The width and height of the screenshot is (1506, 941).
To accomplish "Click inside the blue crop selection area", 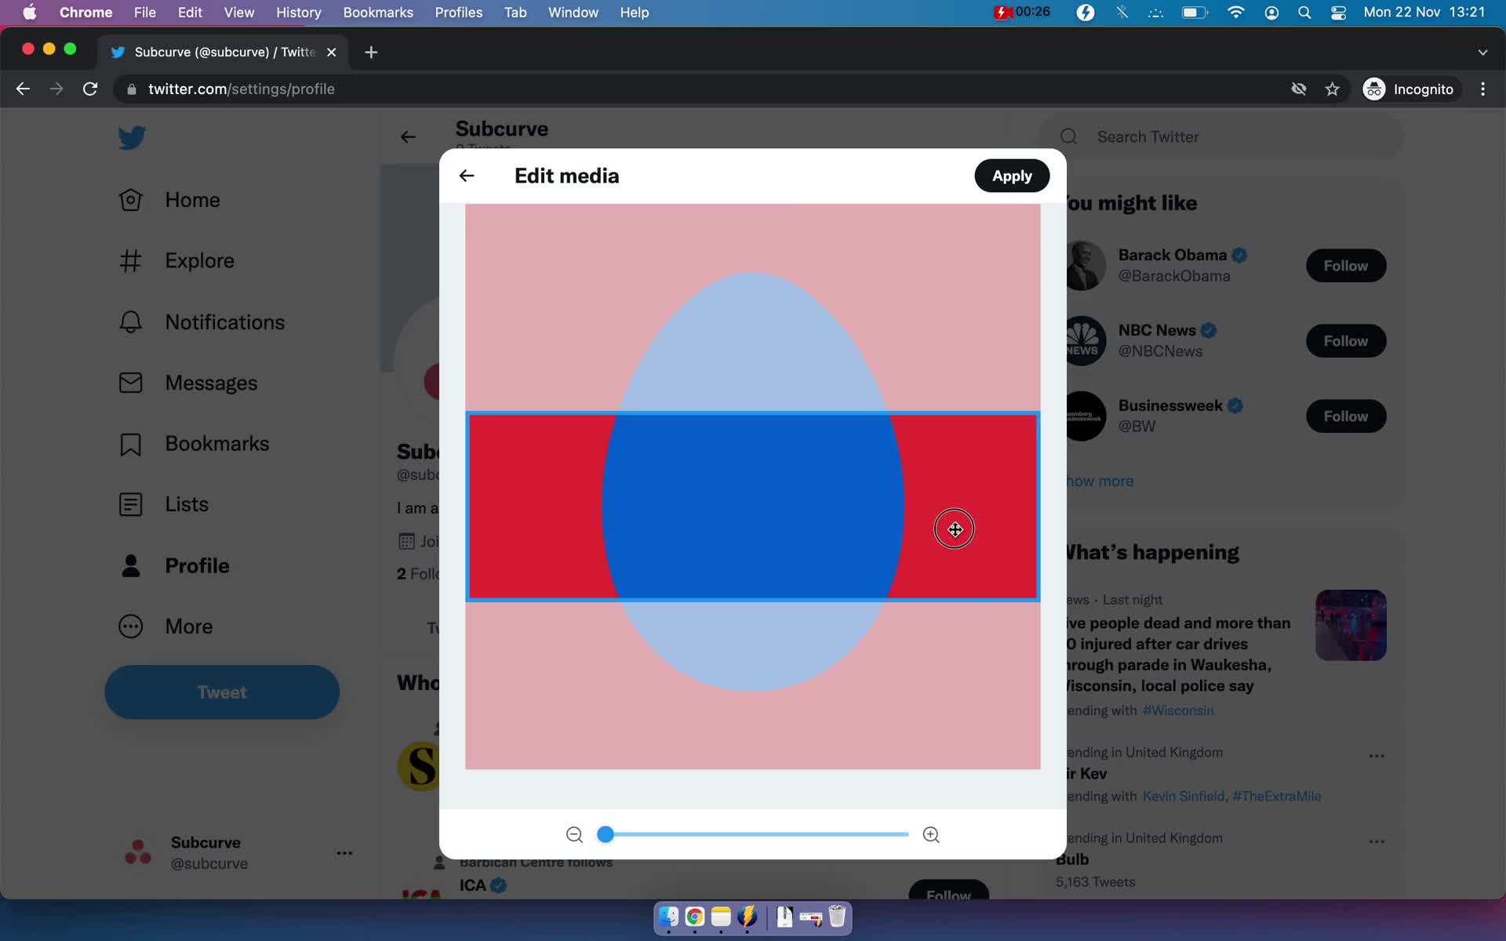I will click(x=753, y=507).
